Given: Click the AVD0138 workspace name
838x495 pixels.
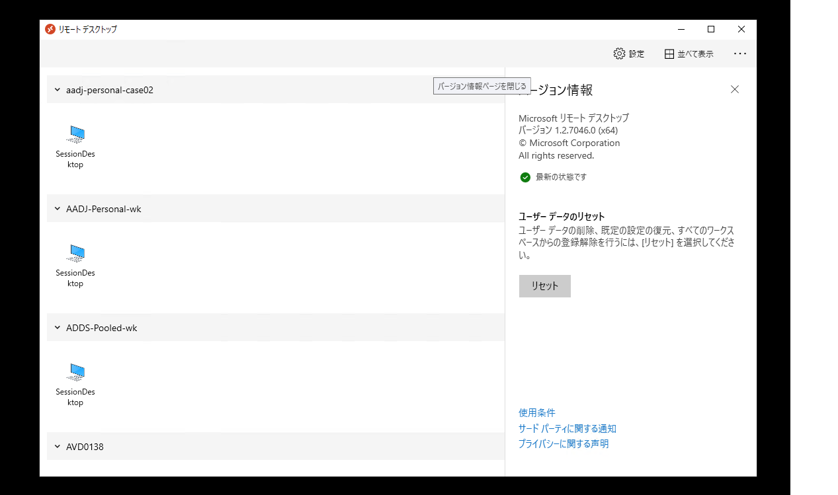Looking at the screenshot, I should [85, 447].
